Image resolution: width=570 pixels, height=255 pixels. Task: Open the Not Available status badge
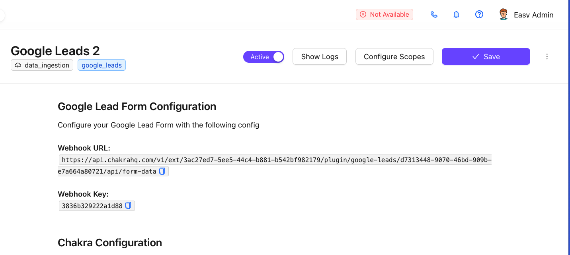[385, 15]
